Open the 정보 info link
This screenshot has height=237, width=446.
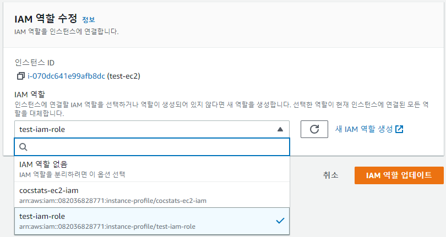coord(89,20)
